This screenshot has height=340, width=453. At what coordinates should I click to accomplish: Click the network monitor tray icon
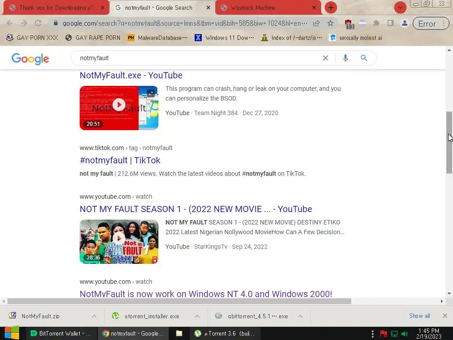coord(394,334)
